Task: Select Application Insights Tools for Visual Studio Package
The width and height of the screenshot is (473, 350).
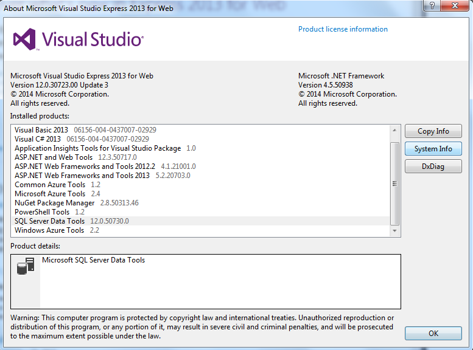Action: pos(201,148)
